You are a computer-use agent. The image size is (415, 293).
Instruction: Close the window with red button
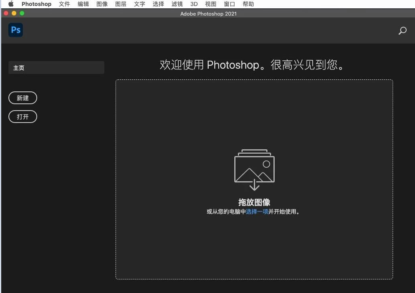coord(6,13)
